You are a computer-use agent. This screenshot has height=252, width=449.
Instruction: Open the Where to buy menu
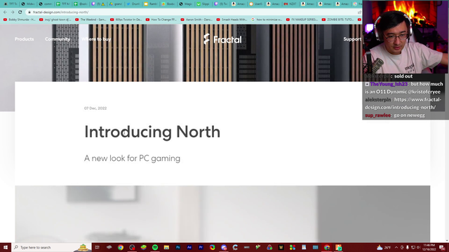click(96, 39)
